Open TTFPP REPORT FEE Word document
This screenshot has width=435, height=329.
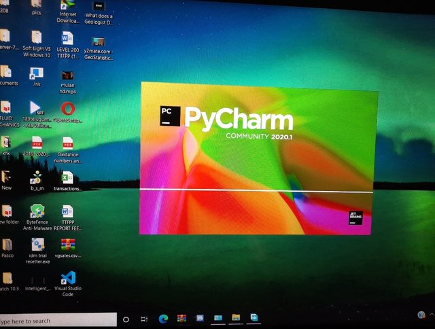pyautogui.click(x=68, y=218)
